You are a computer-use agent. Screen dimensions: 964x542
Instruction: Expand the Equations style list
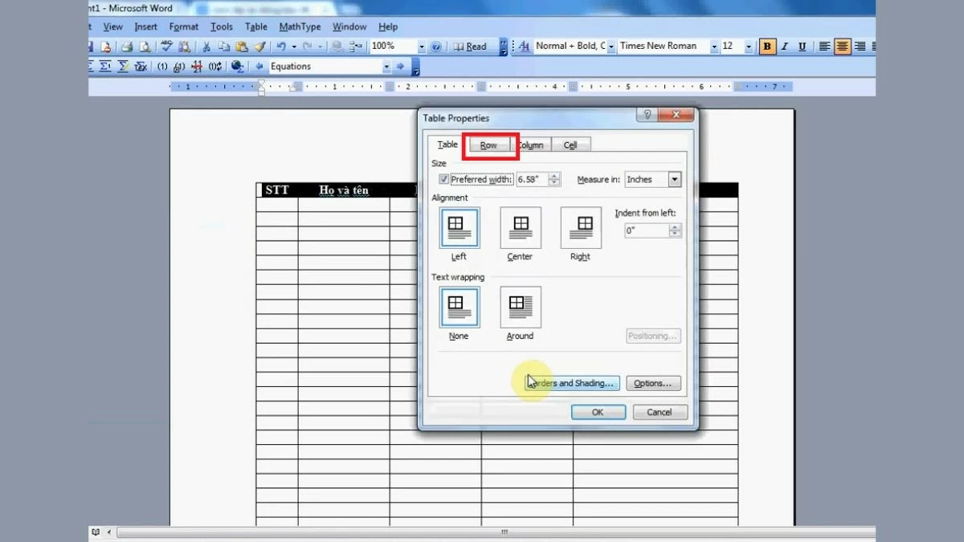pyautogui.click(x=386, y=66)
